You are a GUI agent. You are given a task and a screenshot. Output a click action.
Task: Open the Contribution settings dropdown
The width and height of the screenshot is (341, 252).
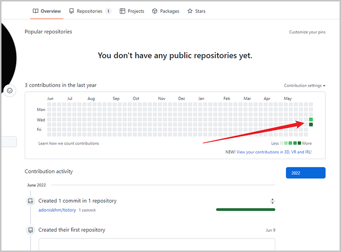click(x=304, y=85)
